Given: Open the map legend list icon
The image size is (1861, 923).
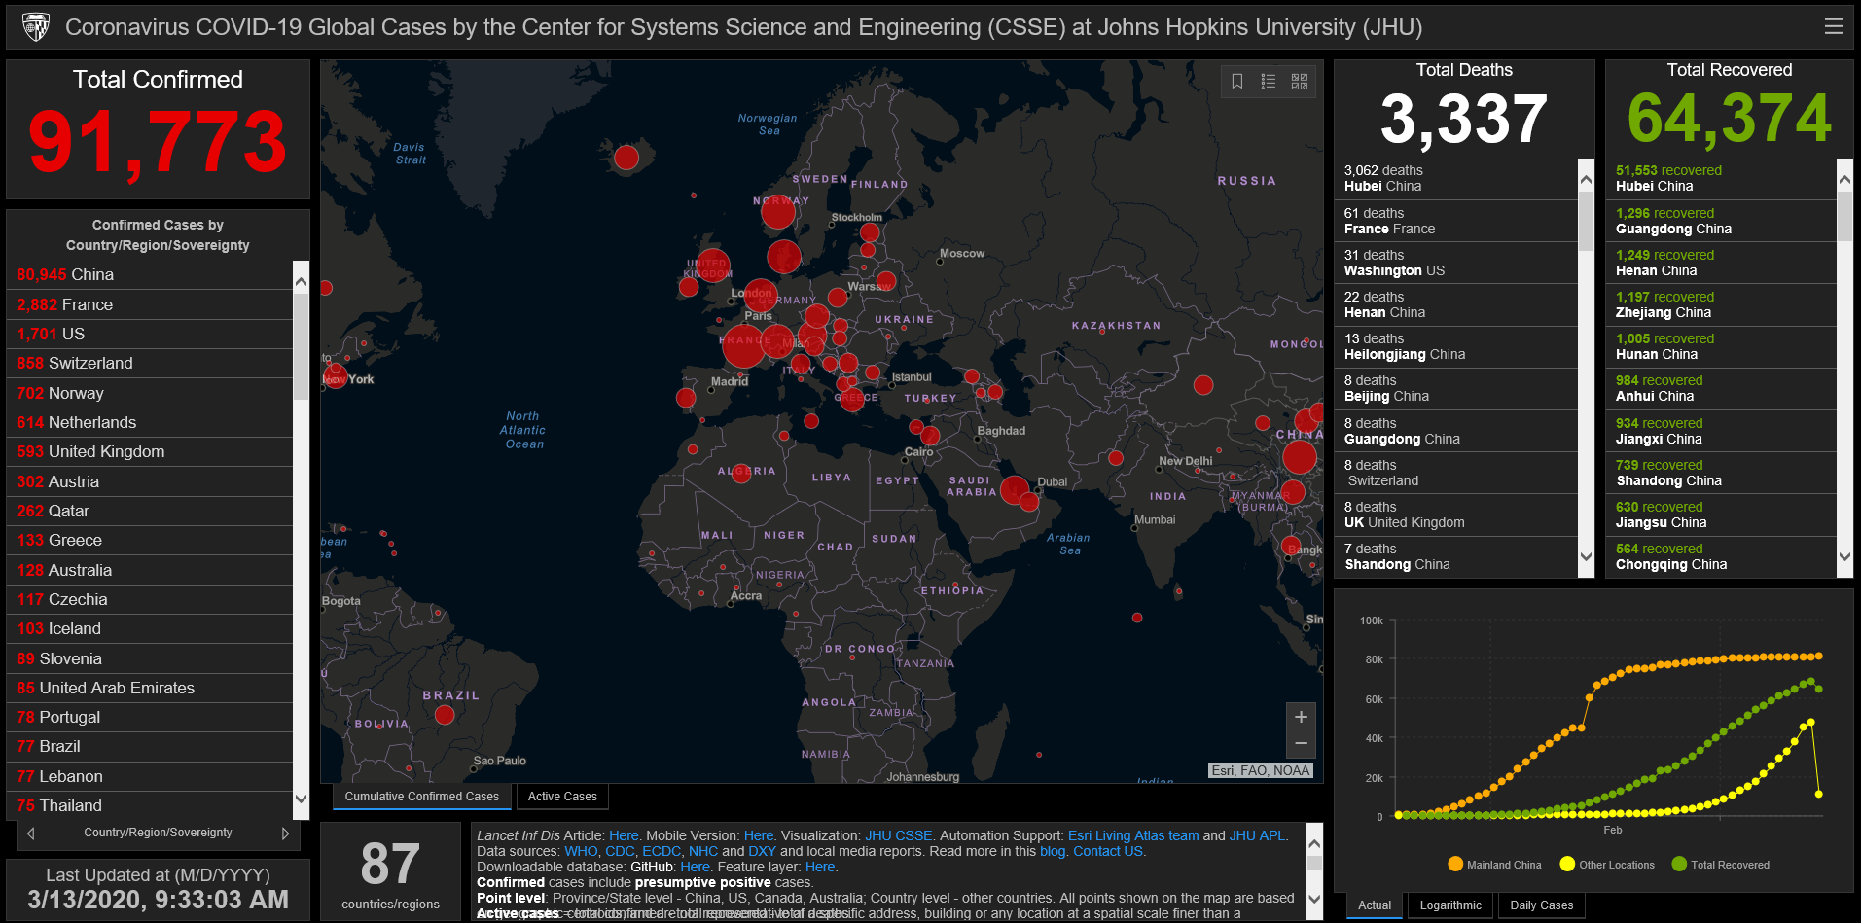Looking at the screenshot, I should click(x=1269, y=82).
